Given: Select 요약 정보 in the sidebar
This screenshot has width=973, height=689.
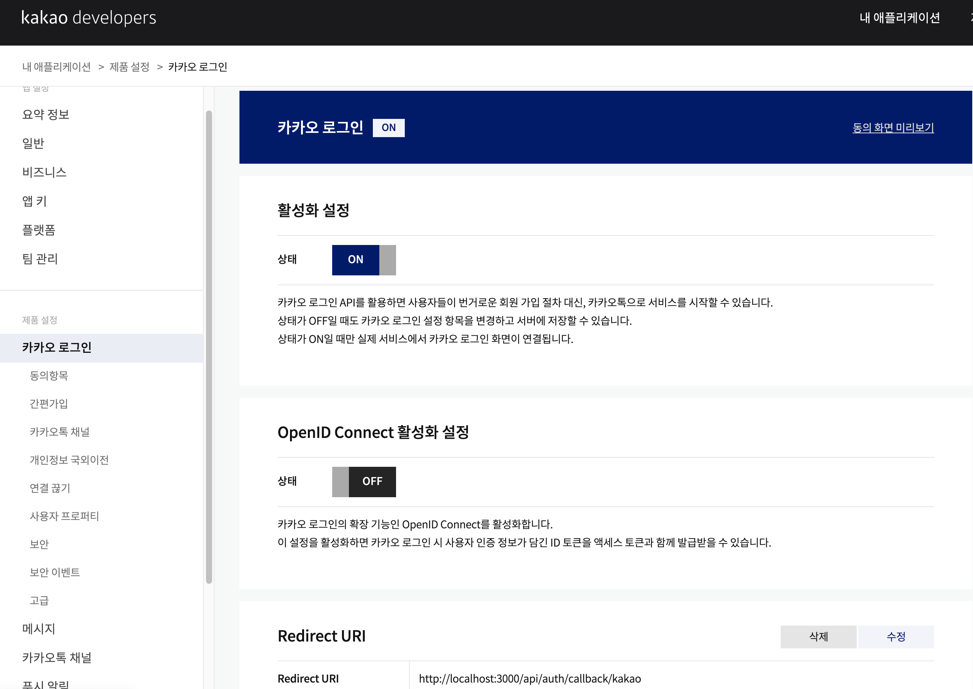Looking at the screenshot, I should point(46,114).
